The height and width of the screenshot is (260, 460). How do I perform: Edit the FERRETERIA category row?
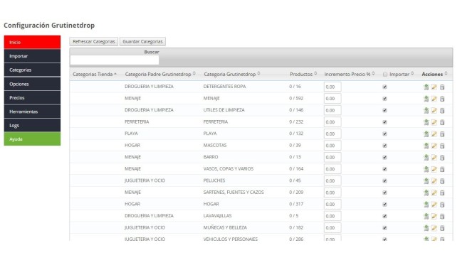click(434, 122)
